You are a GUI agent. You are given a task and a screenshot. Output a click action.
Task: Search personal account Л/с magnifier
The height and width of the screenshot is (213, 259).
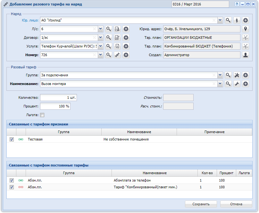[x=109, y=29]
